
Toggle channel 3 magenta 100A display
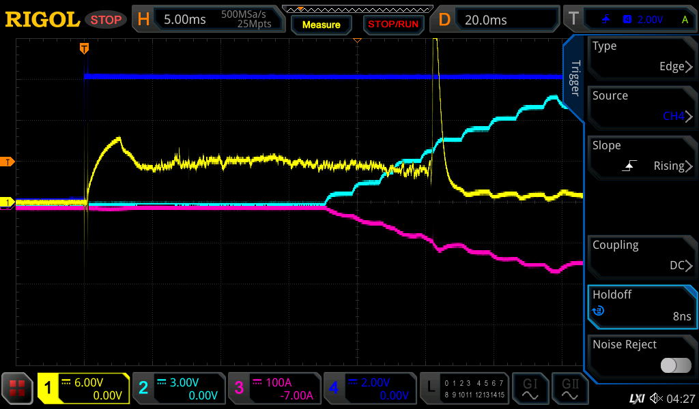click(274, 389)
